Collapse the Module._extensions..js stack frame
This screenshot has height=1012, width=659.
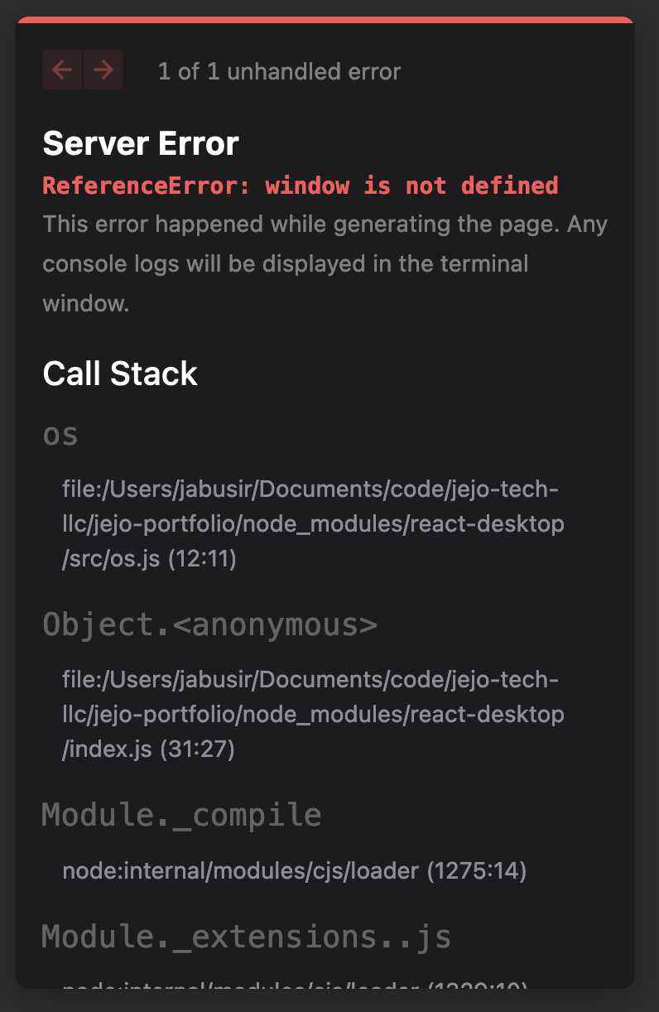pyautogui.click(x=247, y=936)
